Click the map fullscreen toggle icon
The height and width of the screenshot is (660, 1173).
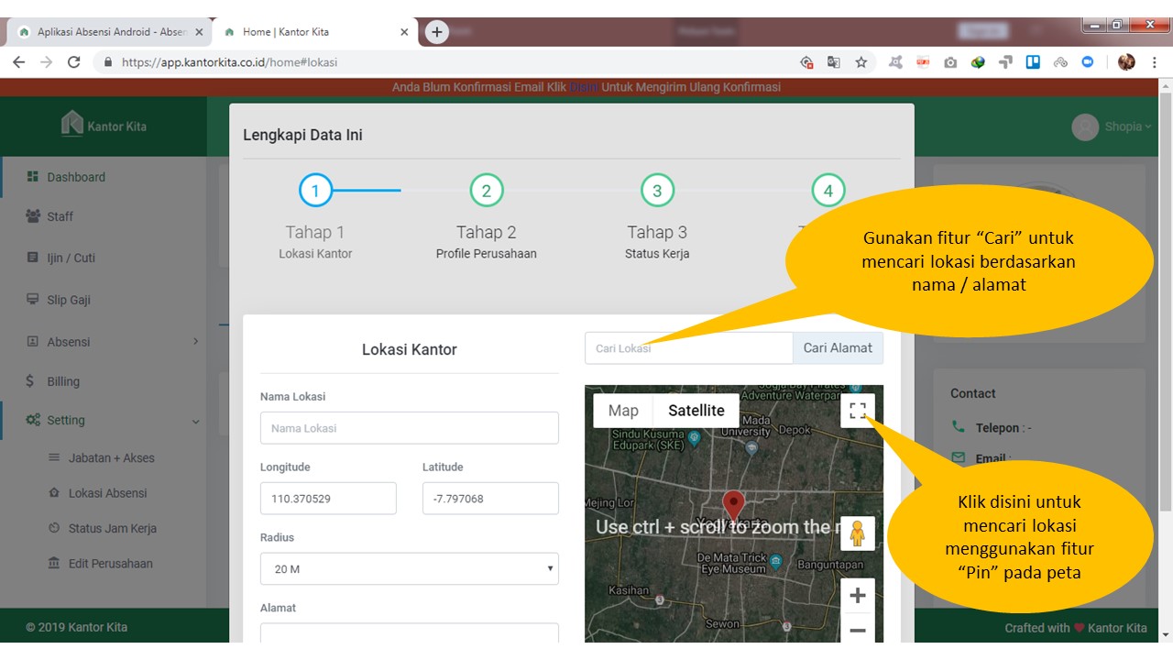pyautogui.click(x=857, y=411)
